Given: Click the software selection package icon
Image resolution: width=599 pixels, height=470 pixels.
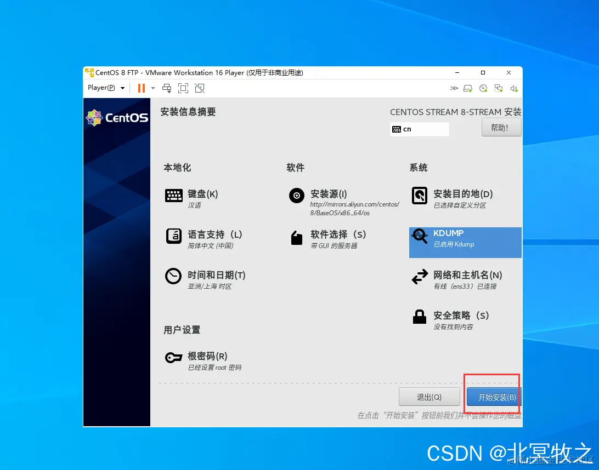Looking at the screenshot, I should point(297,238).
